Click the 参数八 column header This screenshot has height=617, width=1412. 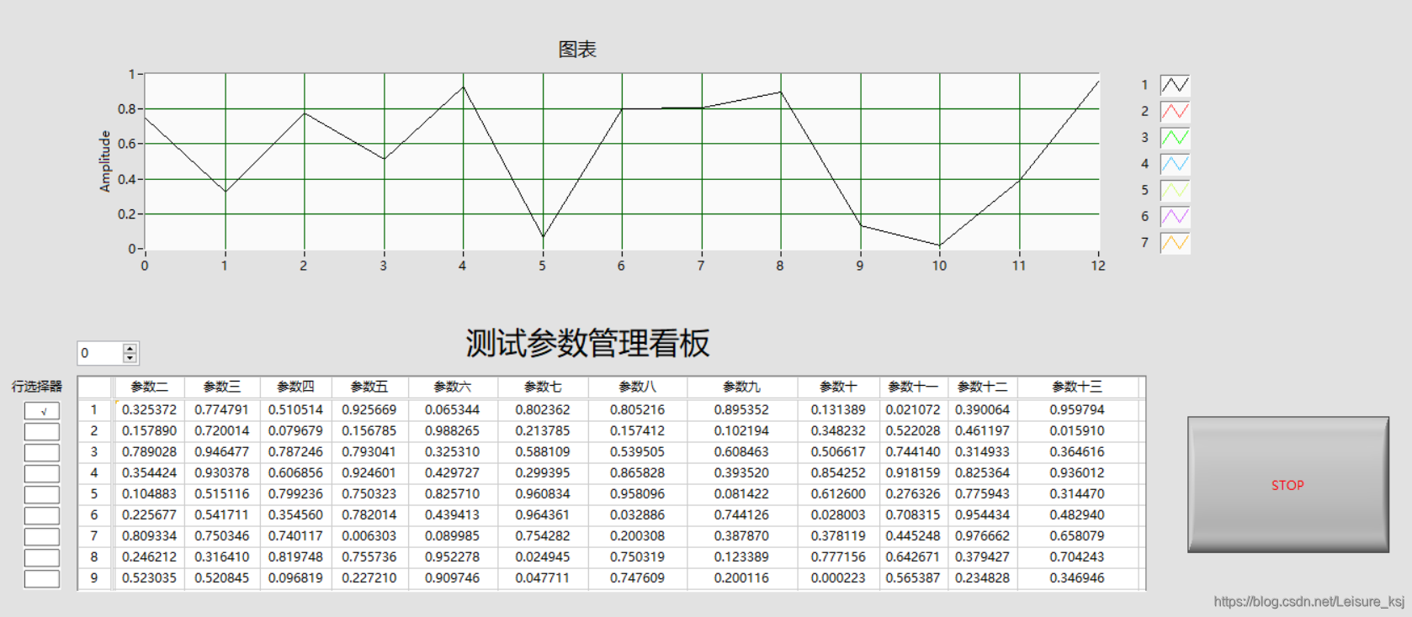pos(637,387)
